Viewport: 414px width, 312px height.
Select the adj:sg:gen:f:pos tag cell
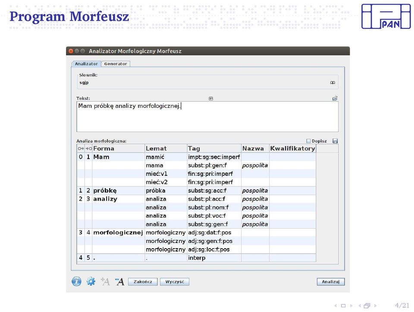tap(214, 241)
